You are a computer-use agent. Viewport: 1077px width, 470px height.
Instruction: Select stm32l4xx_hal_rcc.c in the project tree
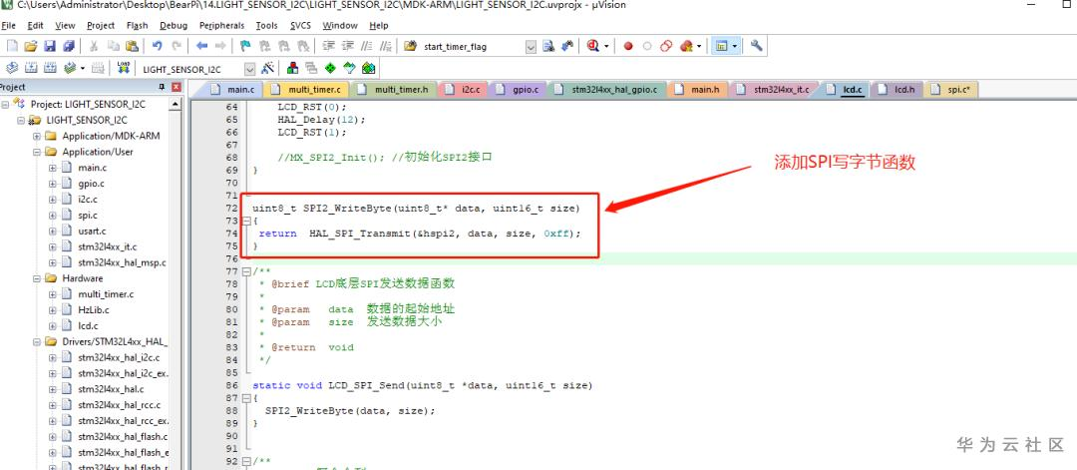(x=119, y=405)
